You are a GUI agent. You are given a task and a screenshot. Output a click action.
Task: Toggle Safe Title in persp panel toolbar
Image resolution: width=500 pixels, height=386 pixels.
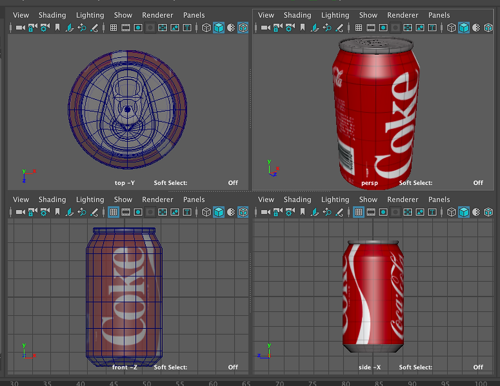[432, 28]
